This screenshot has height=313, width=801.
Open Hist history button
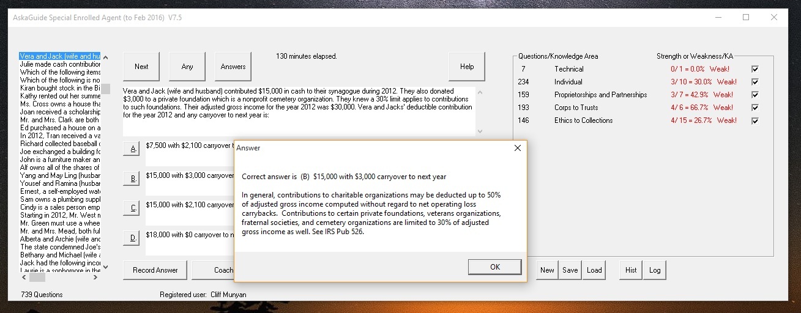(631, 270)
